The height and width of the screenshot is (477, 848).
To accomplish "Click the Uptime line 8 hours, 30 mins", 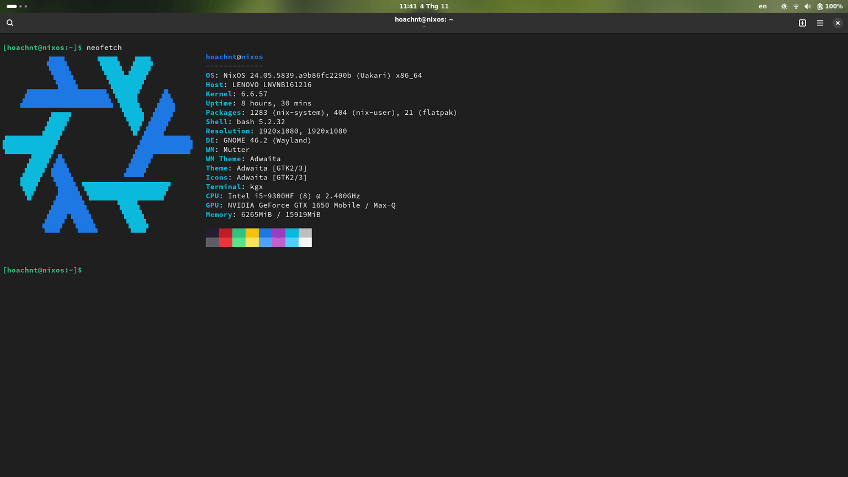I will coord(258,103).
